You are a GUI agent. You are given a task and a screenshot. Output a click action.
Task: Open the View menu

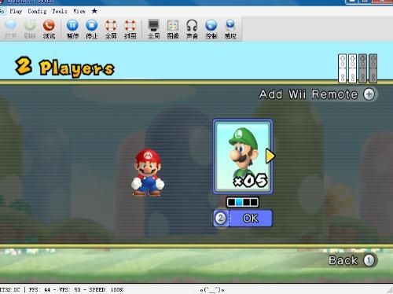click(x=79, y=11)
